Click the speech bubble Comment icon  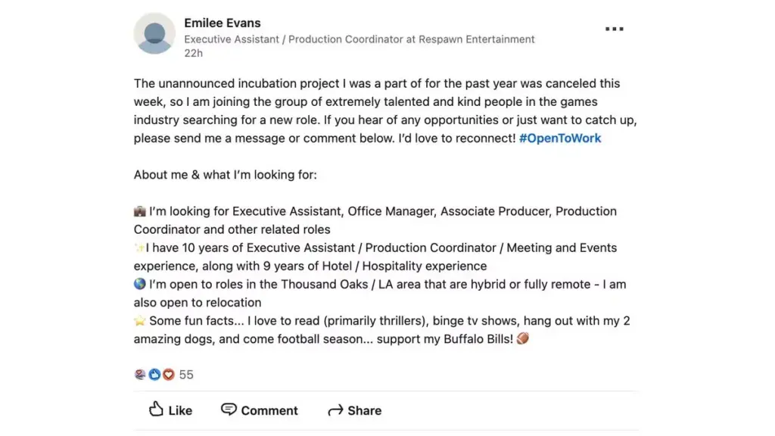click(229, 410)
